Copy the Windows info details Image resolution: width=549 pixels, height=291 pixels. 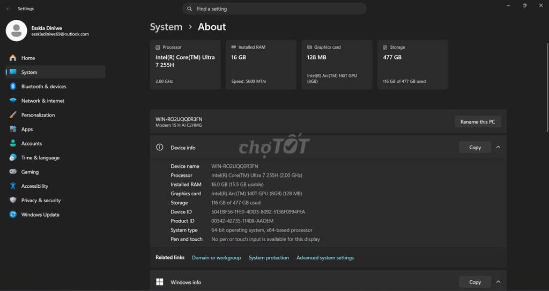475,282
